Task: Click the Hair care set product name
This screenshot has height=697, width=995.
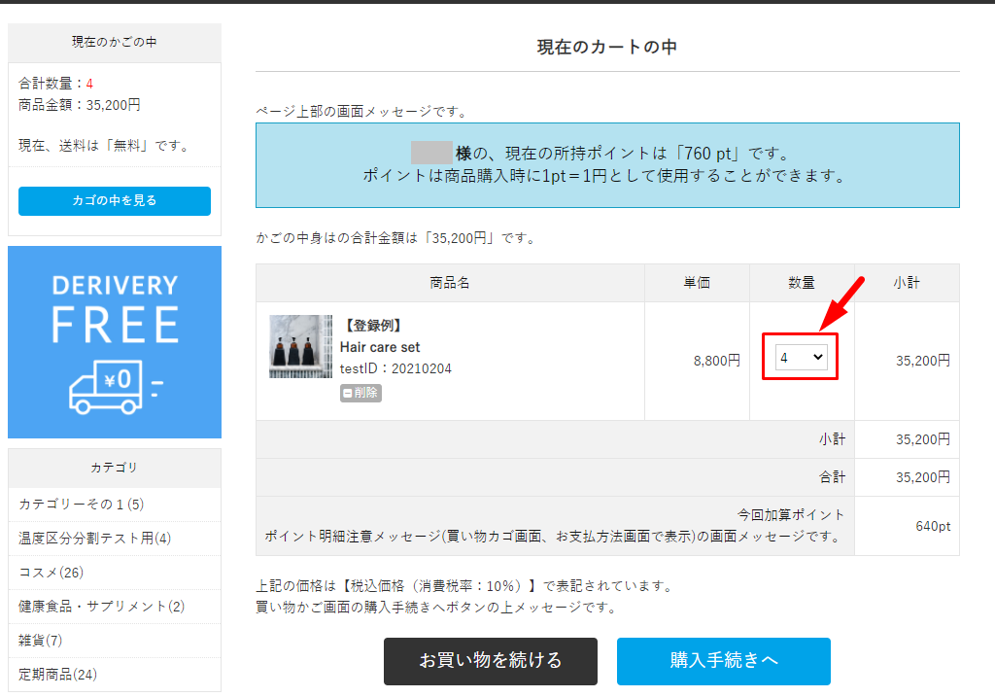Action: point(380,347)
